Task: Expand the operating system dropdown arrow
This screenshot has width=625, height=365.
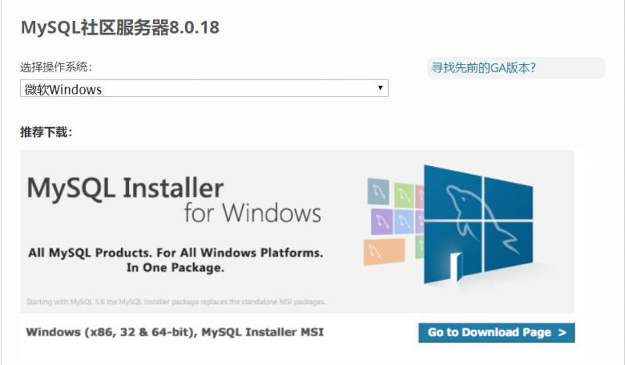Action: coord(380,87)
